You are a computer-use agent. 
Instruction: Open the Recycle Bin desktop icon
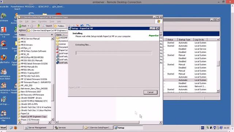(x=4, y=7)
